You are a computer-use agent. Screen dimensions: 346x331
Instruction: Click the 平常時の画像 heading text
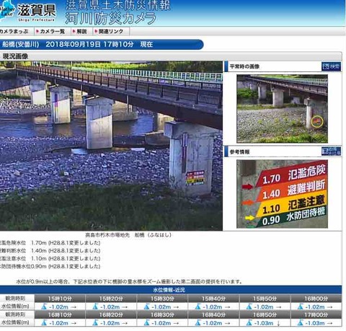pyautogui.click(x=244, y=66)
